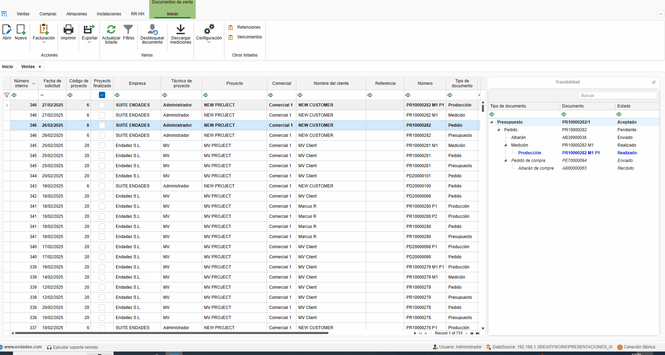Open the Instalaciones menu

click(109, 14)
